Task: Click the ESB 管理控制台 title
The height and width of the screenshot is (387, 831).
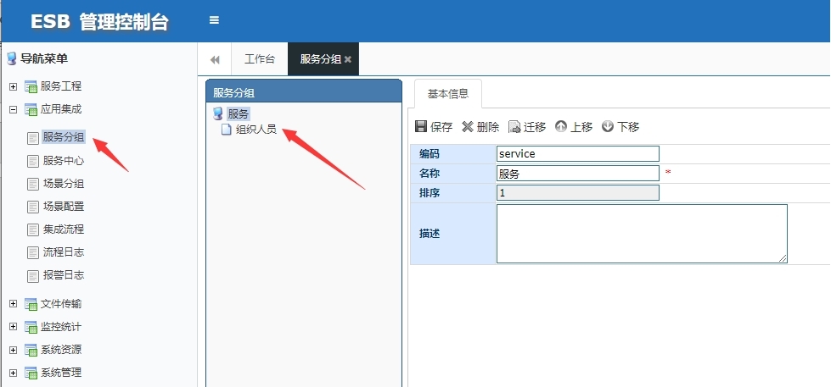Action: [x=99, y=22]
